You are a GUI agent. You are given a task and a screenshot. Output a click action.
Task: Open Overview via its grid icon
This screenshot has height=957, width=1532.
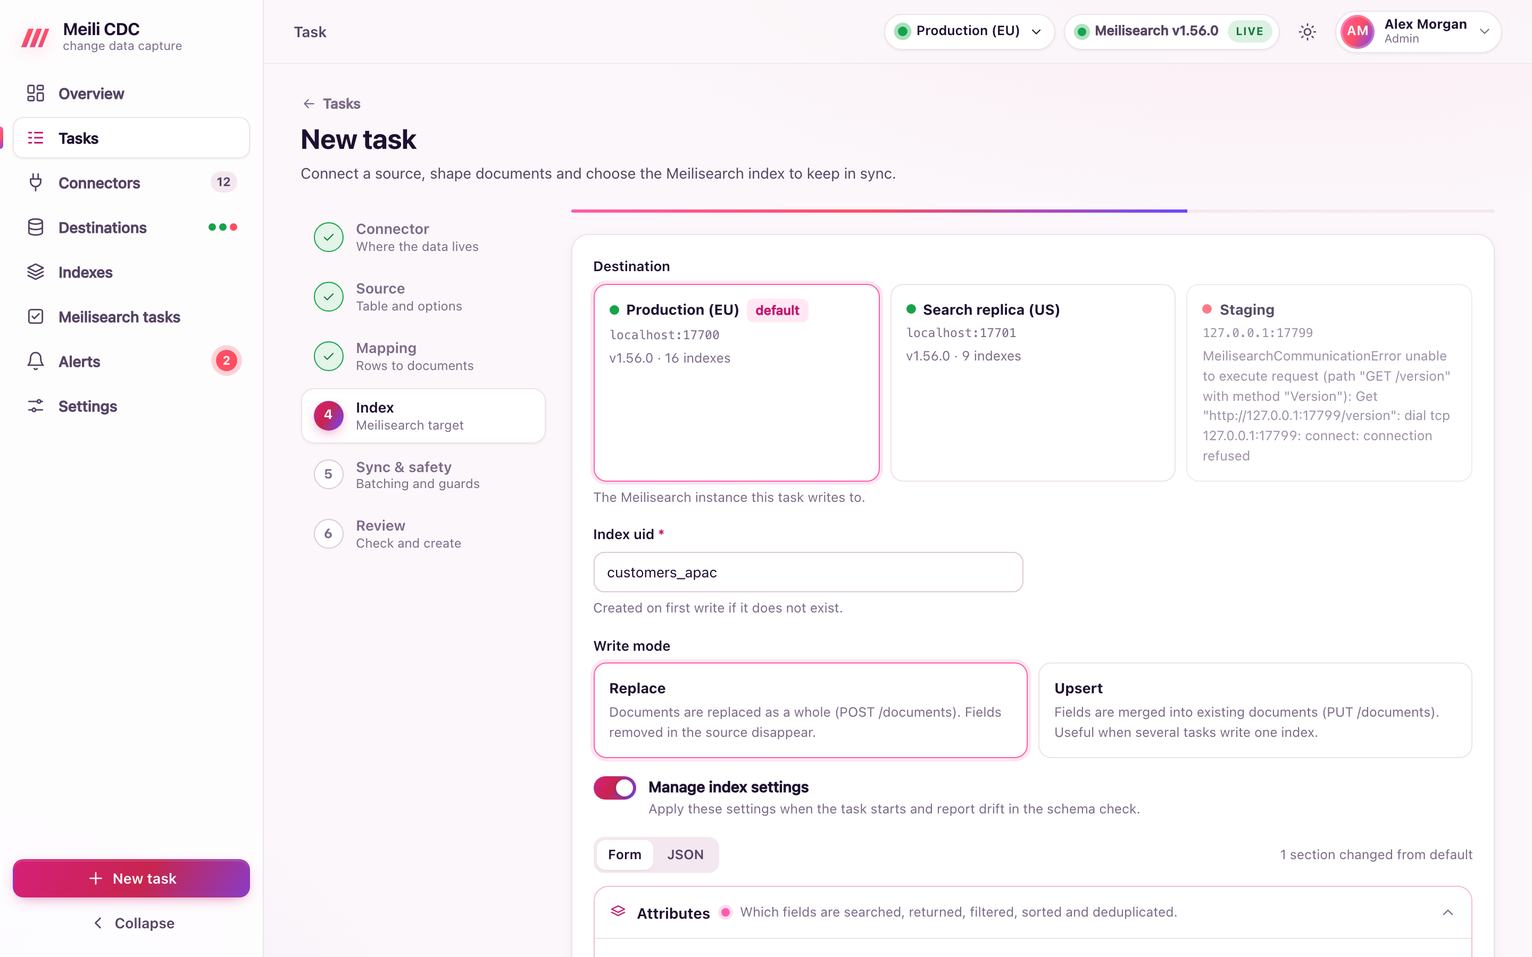(x=36, y=93)
